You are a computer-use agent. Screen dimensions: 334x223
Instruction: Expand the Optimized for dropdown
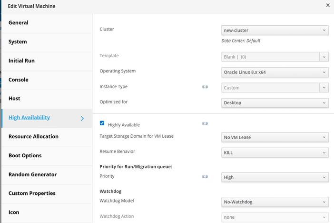[x=275, y=102]
